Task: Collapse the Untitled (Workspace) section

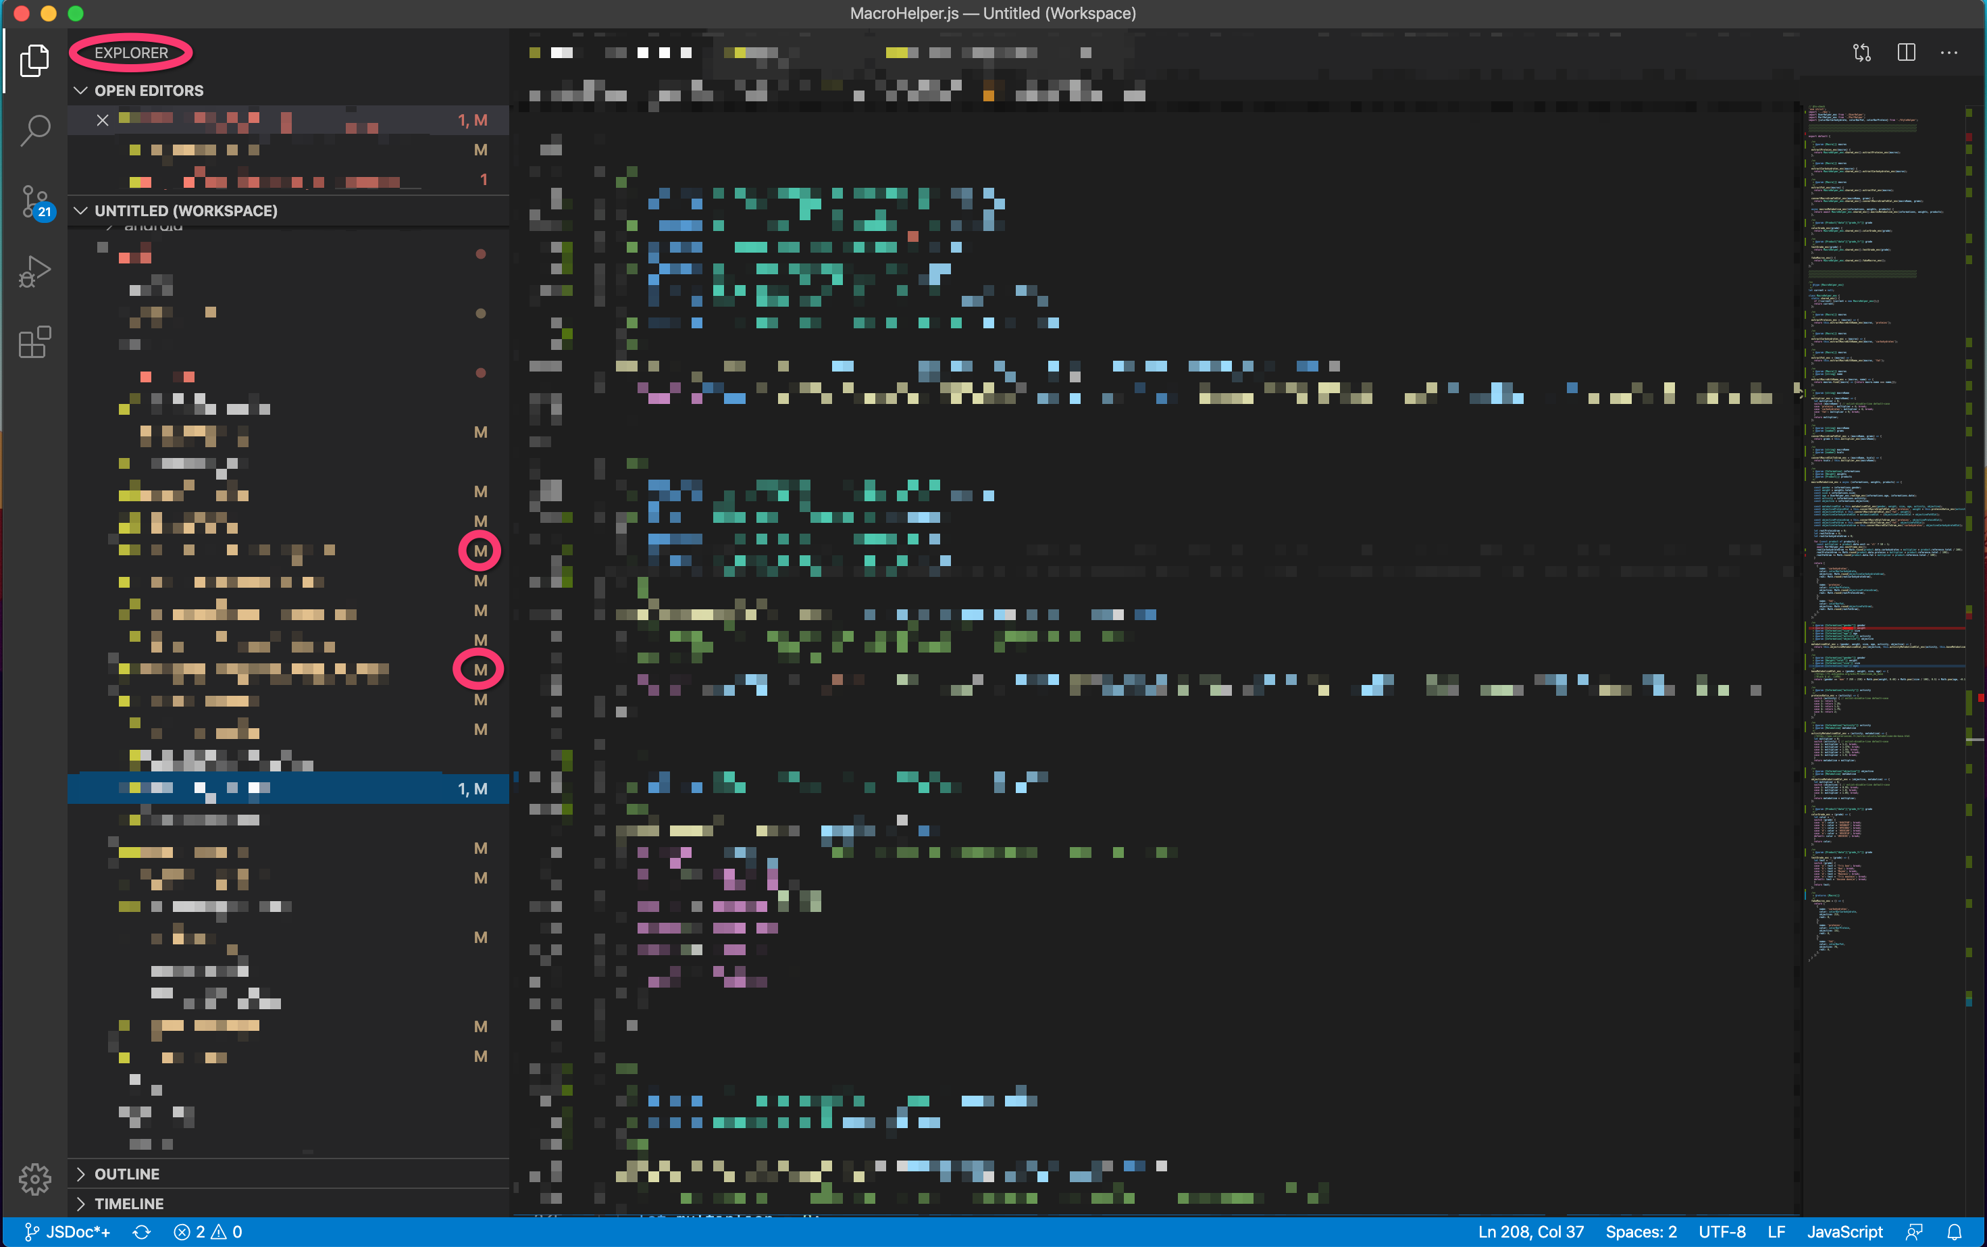Action: click(288, 210)
